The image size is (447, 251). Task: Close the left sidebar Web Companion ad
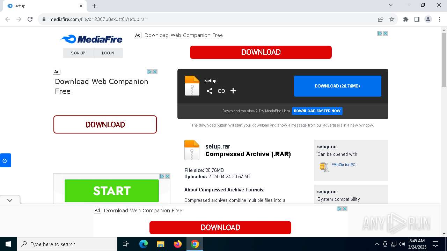pos(155,71)
